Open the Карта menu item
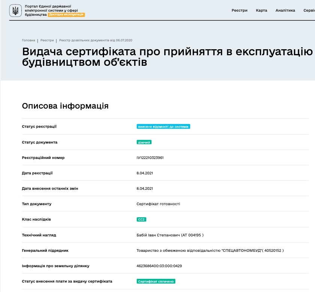Screen dimensions: 315x292 (x=261, y=11)
